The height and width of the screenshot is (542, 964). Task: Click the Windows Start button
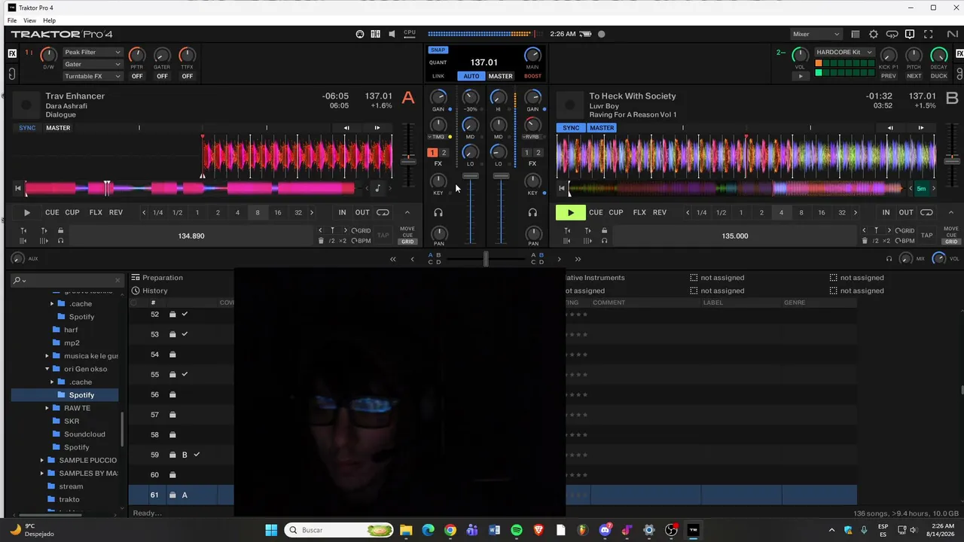[x=271, y=530]
